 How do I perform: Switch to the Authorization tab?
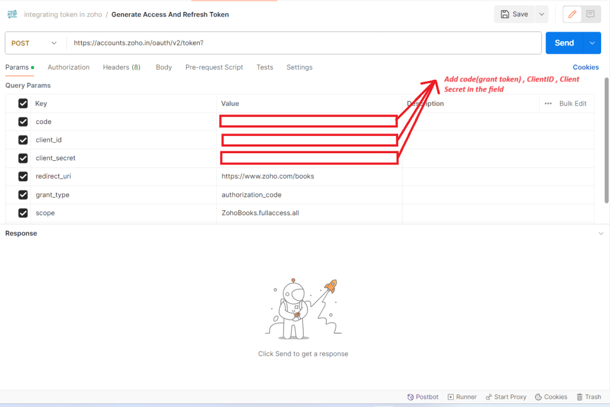[x=69, y=67]
